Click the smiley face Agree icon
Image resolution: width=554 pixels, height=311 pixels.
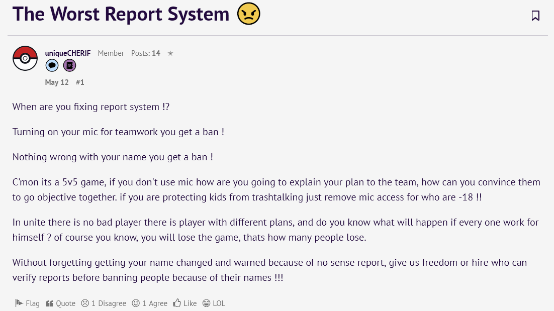[136, 303]
